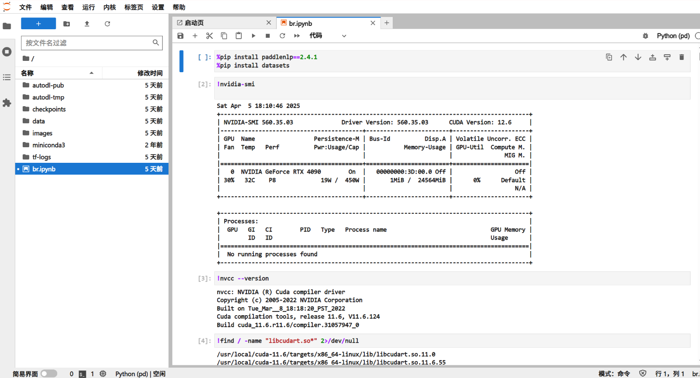Insert cell below icon in cell toolbar
The width and height of the screenshot is (700, 378).
point(667,57)
